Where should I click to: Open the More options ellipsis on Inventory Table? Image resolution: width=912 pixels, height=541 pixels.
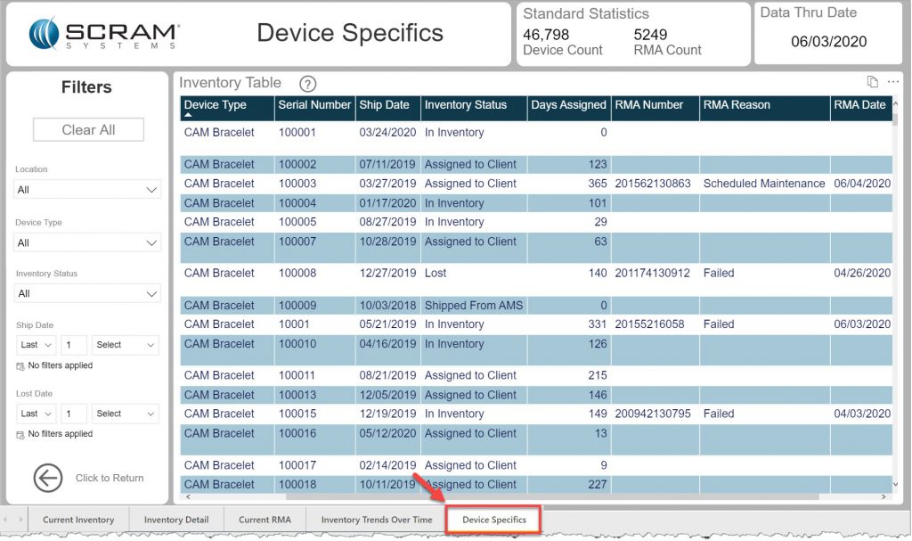click(893, 82)
